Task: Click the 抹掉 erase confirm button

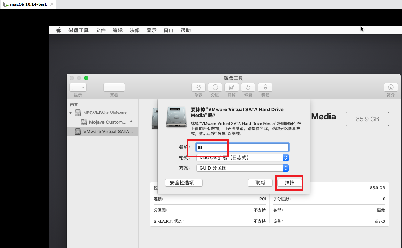Action: tap(289, 183)
